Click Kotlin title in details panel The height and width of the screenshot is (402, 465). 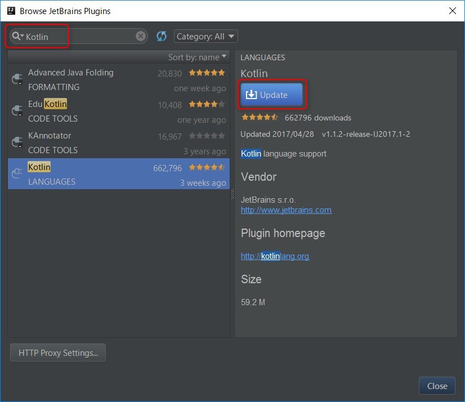[x=254, y=73]
